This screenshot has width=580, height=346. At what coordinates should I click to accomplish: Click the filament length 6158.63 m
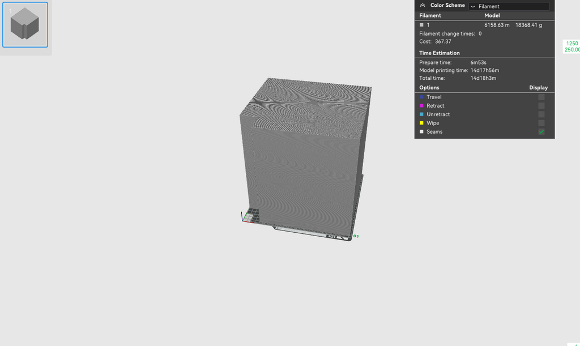[x=497, y=25]
